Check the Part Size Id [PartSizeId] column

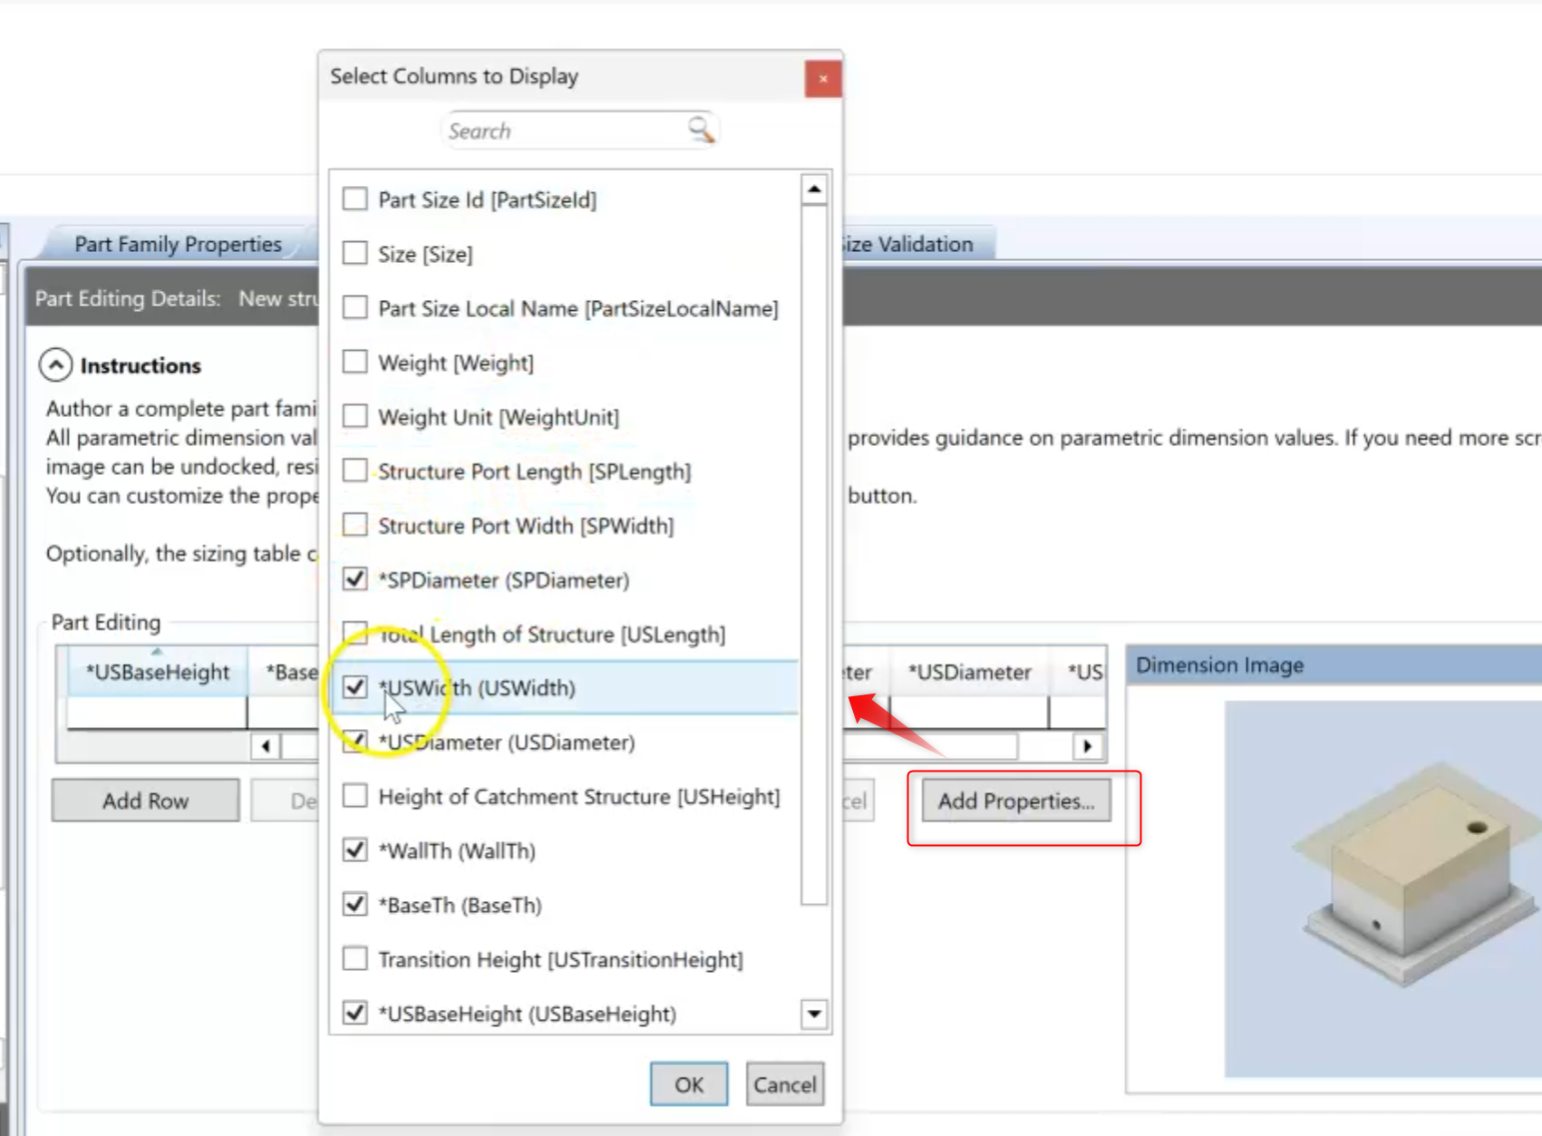tap(354, 199)
